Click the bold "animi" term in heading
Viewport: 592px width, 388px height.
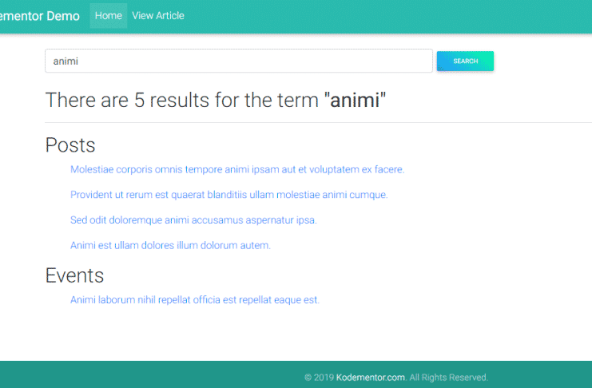355,100
